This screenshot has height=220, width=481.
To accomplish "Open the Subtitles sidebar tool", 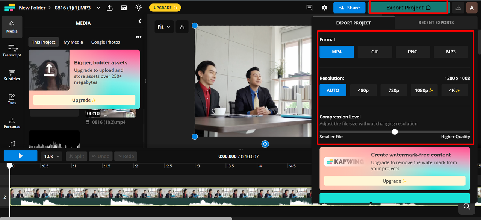I will click(12, 75).
